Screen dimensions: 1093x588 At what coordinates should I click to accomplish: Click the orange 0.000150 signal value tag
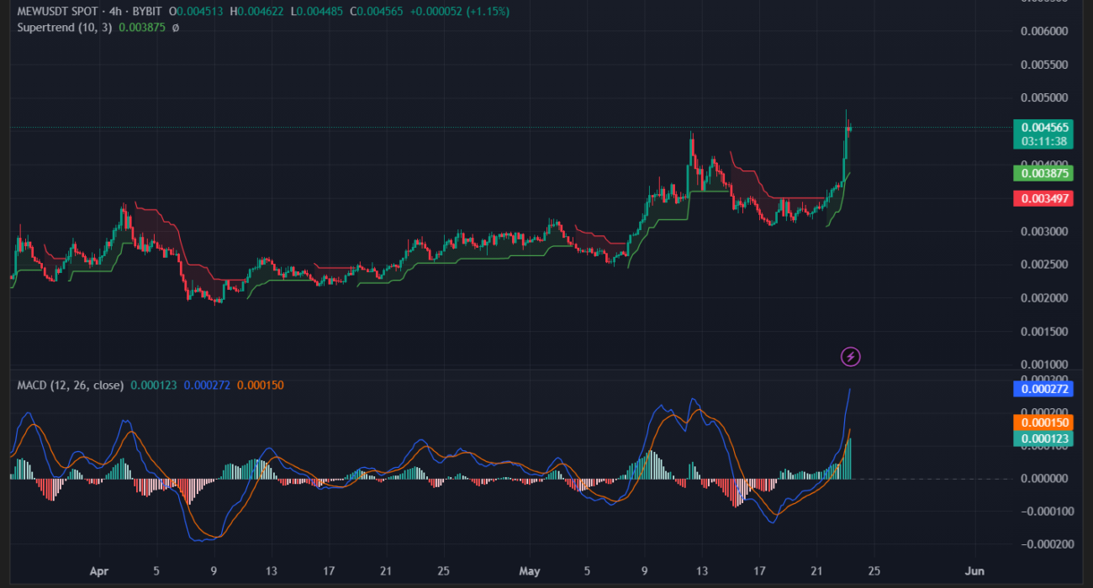pos(1043,423)
